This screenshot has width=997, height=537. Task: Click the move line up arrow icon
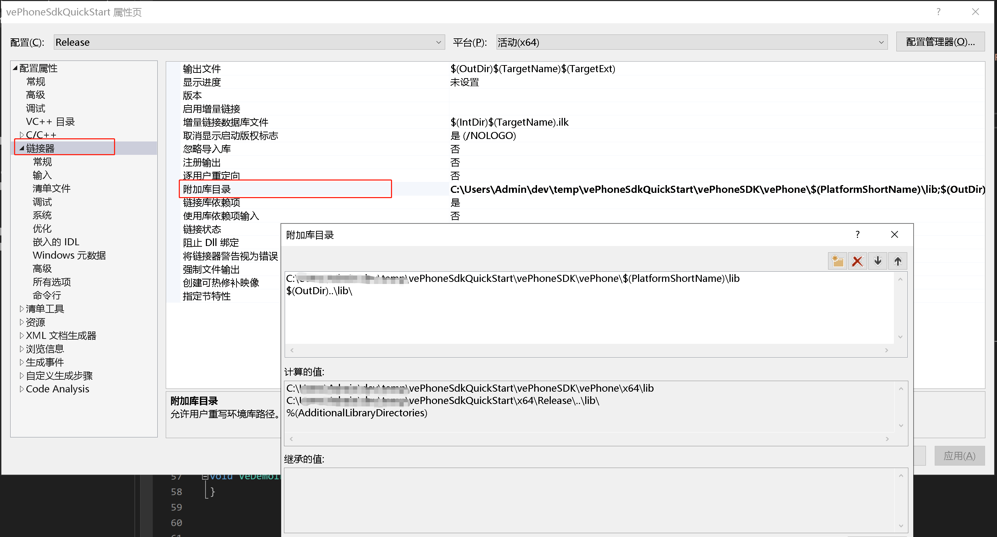(x=897, y=261)
